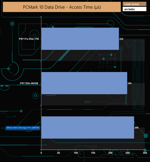The width and height of the screenshot is (150, 162).
Task: Click the axis tick label 100
Action: pyautogui.click(x=76, y=153)
